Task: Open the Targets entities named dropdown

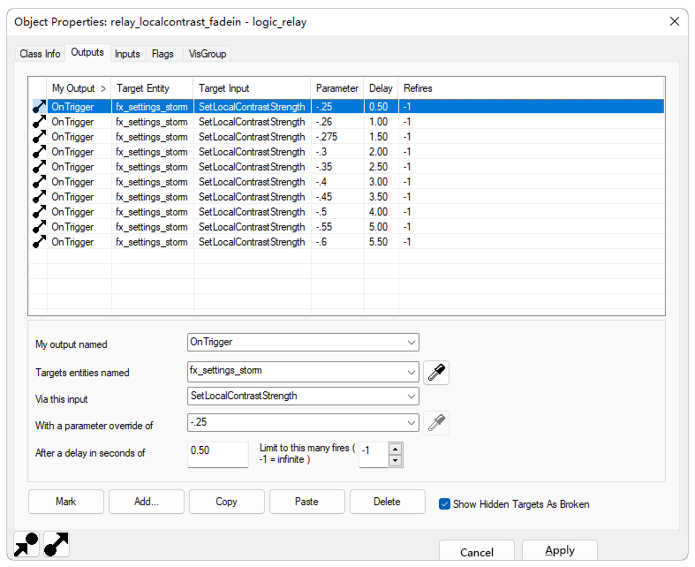Action: point(412,371)
